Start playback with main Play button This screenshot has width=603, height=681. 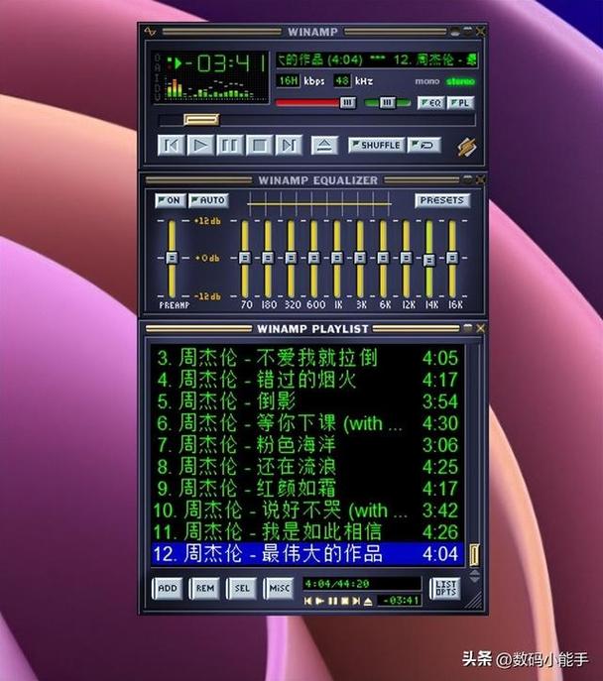point(199,145)
